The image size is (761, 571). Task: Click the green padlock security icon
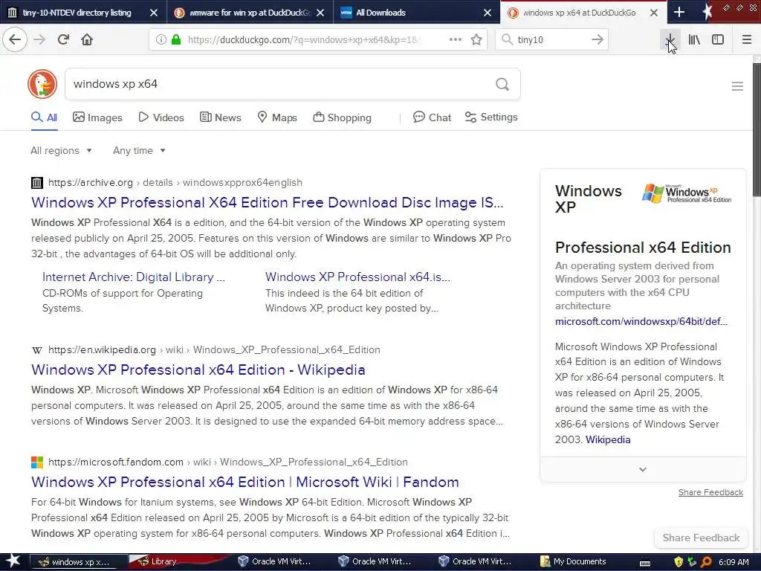pyautogui.click(x=176, y=39)
